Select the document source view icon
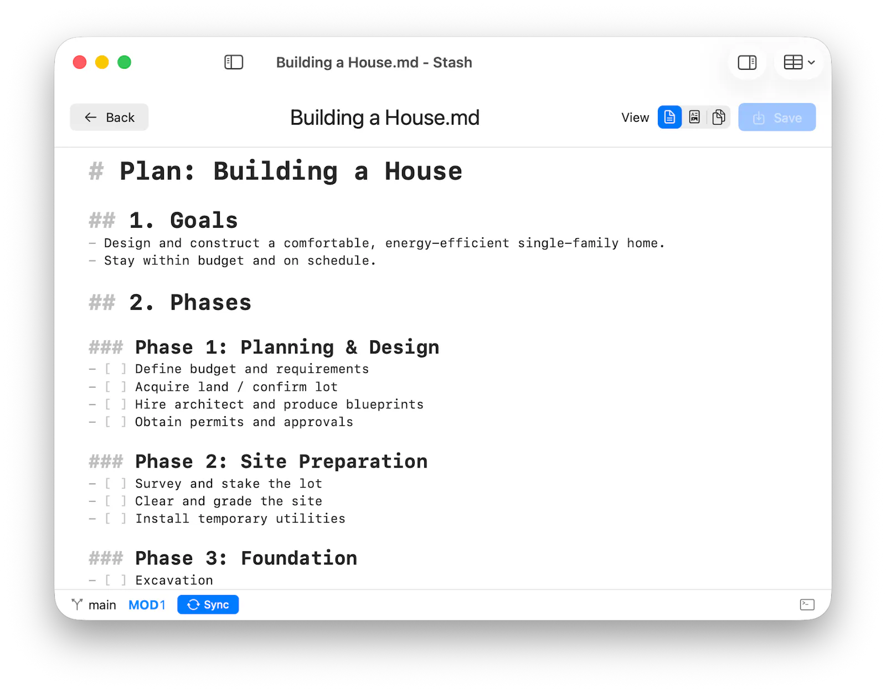This screenshot has width=886, height=692. pos(669,117)
